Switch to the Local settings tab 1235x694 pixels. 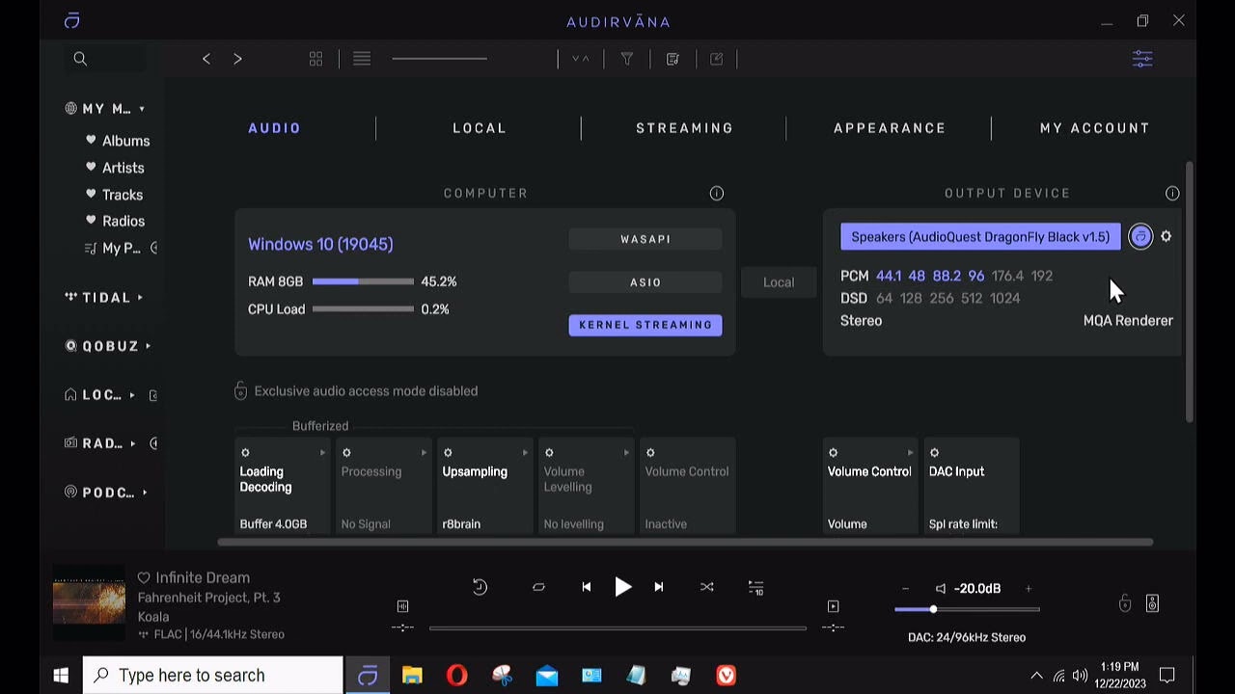(480, 128)
